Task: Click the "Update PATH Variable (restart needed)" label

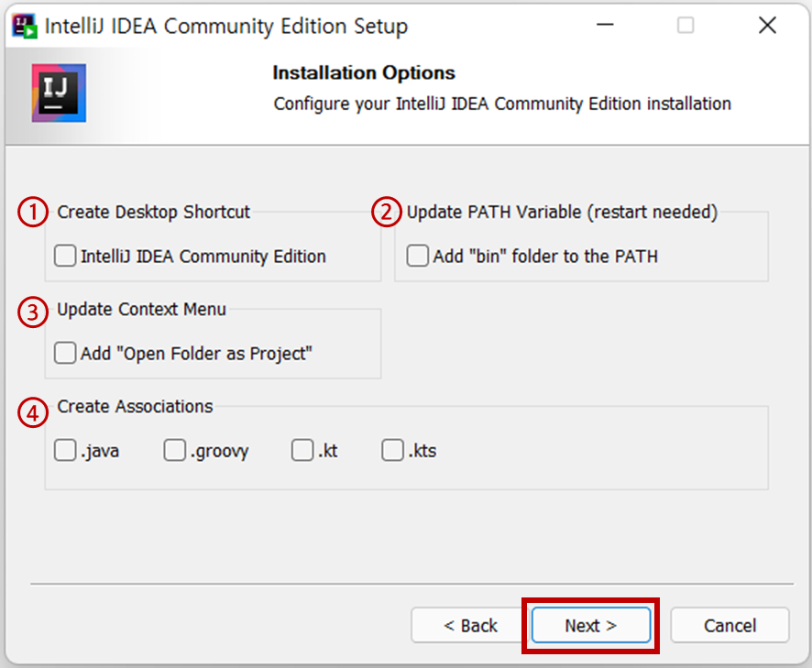Action: point(562,213)
